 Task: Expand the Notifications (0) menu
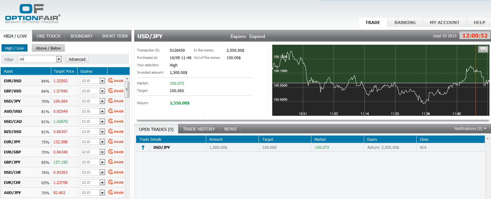[x=470, y=129]
